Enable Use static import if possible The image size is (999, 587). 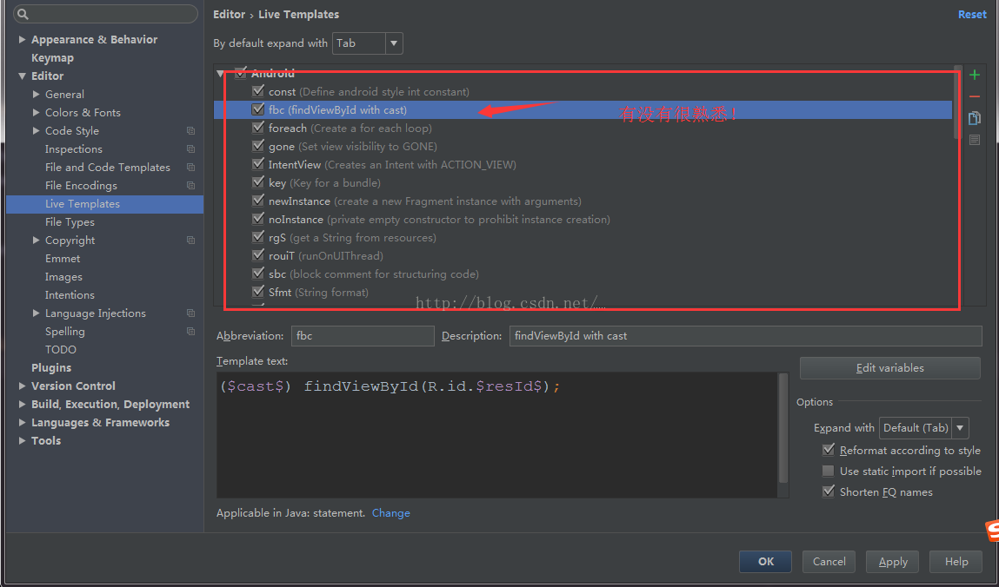(829, 471)
